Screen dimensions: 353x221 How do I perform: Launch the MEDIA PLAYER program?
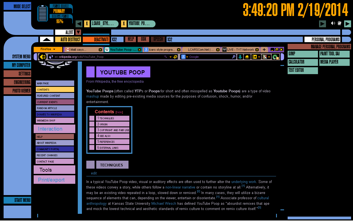click(335, 62)
